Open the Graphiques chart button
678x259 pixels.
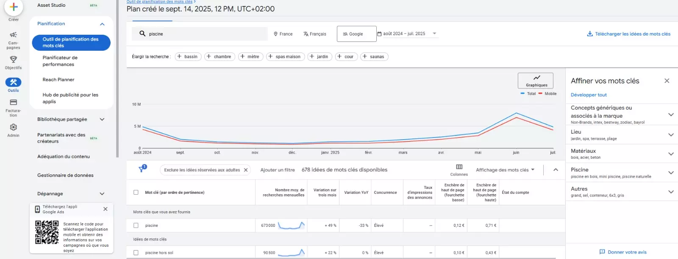(x=536, y=80)
